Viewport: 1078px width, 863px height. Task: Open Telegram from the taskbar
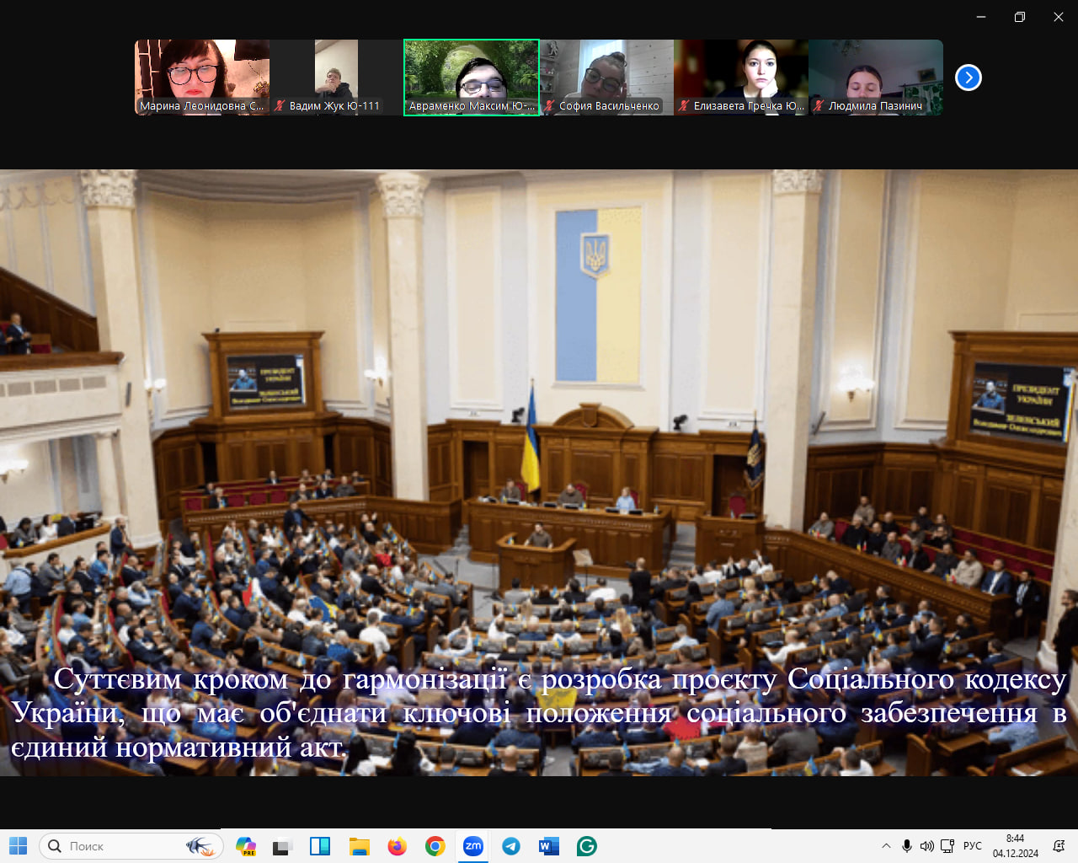[x=511, y=846]
